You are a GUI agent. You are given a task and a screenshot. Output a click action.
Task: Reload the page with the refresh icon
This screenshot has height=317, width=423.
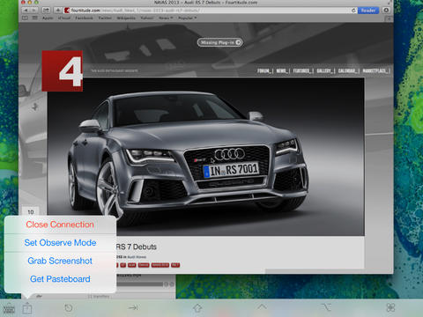pos(353,11)
